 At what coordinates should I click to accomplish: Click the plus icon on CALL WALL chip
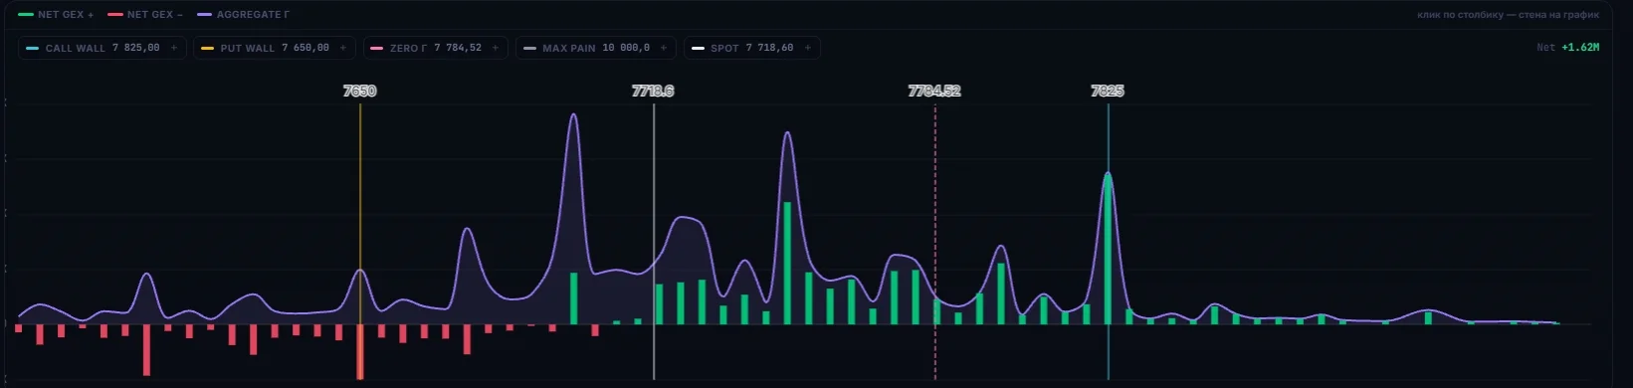(x=174, y=48)
